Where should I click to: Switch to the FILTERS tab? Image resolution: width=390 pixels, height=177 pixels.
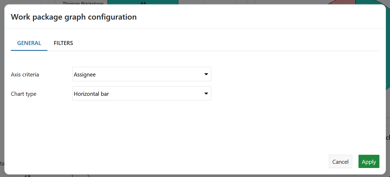[x=63, y=43]
